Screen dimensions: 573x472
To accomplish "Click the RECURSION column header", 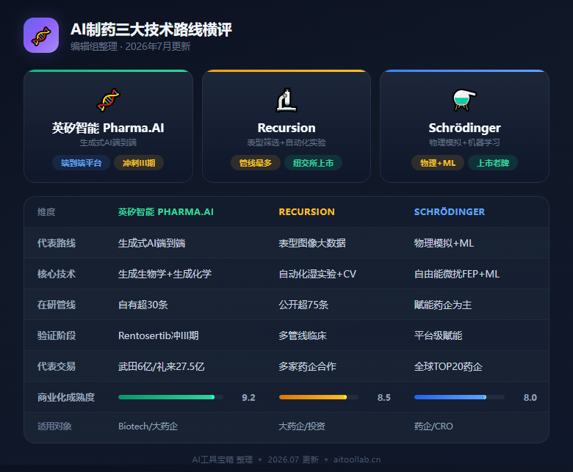I will [x=306, y=211].
